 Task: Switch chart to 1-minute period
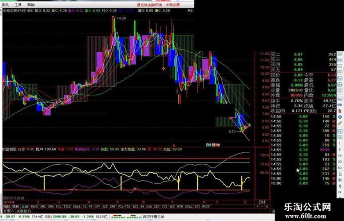340,143
